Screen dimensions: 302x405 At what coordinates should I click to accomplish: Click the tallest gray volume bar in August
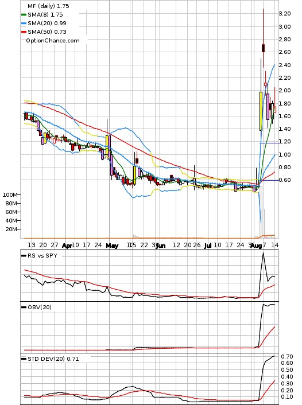point(261,212)
